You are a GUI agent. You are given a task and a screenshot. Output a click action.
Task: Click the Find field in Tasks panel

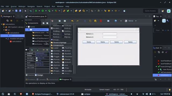(158, 30)
